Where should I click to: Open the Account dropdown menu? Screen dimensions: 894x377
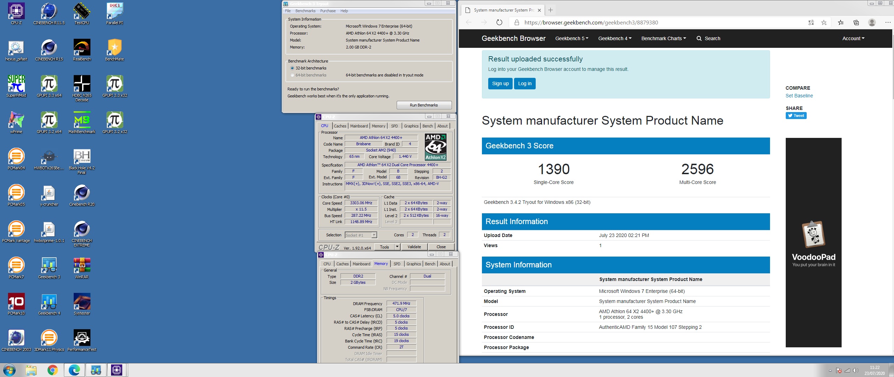(x=853, y=38)
